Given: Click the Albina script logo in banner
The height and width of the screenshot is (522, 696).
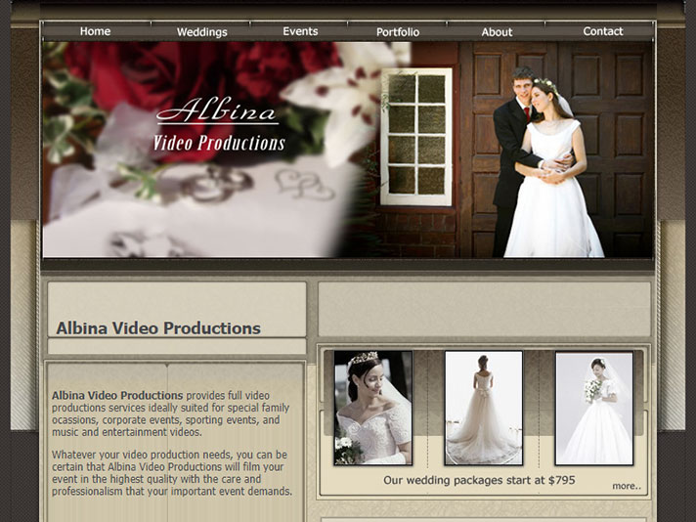Looking at the screenshot, I should click(x=217, y=110).
